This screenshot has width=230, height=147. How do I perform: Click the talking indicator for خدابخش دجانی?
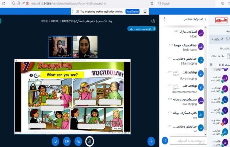click(x=142, y=29)
